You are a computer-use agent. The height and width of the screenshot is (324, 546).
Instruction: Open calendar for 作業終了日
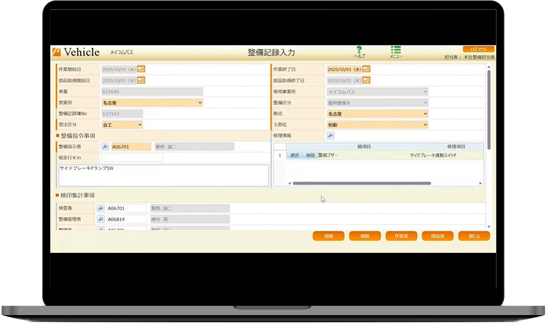366,69
